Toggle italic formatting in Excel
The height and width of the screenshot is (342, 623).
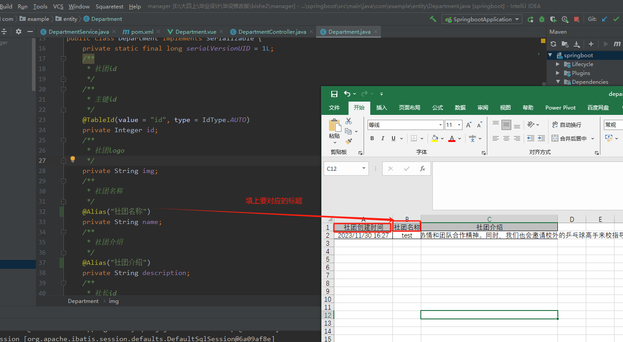point(383,138)
